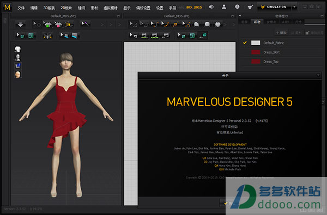Open avatar display options bust icon
This screenshot has width=327, height=215.
click(18, 58)
